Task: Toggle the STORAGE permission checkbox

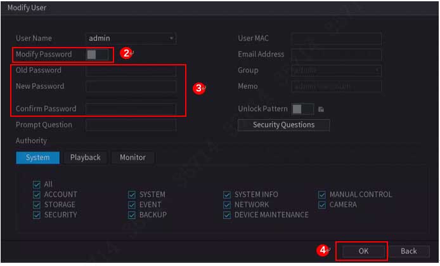Action: pyautogui.click(x=37, y=205)
